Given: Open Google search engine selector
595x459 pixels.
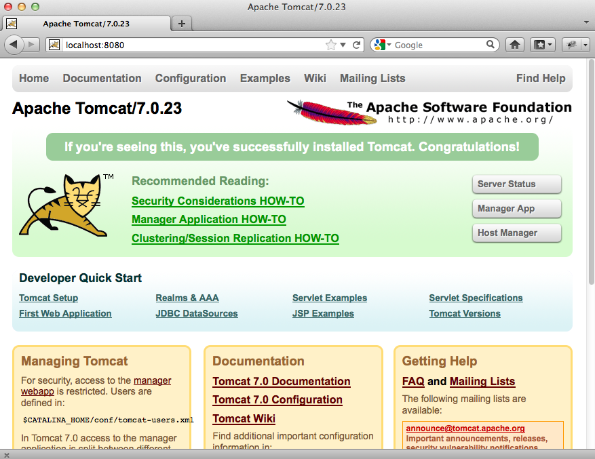Looking at the screenshot, I should point(383,45).
